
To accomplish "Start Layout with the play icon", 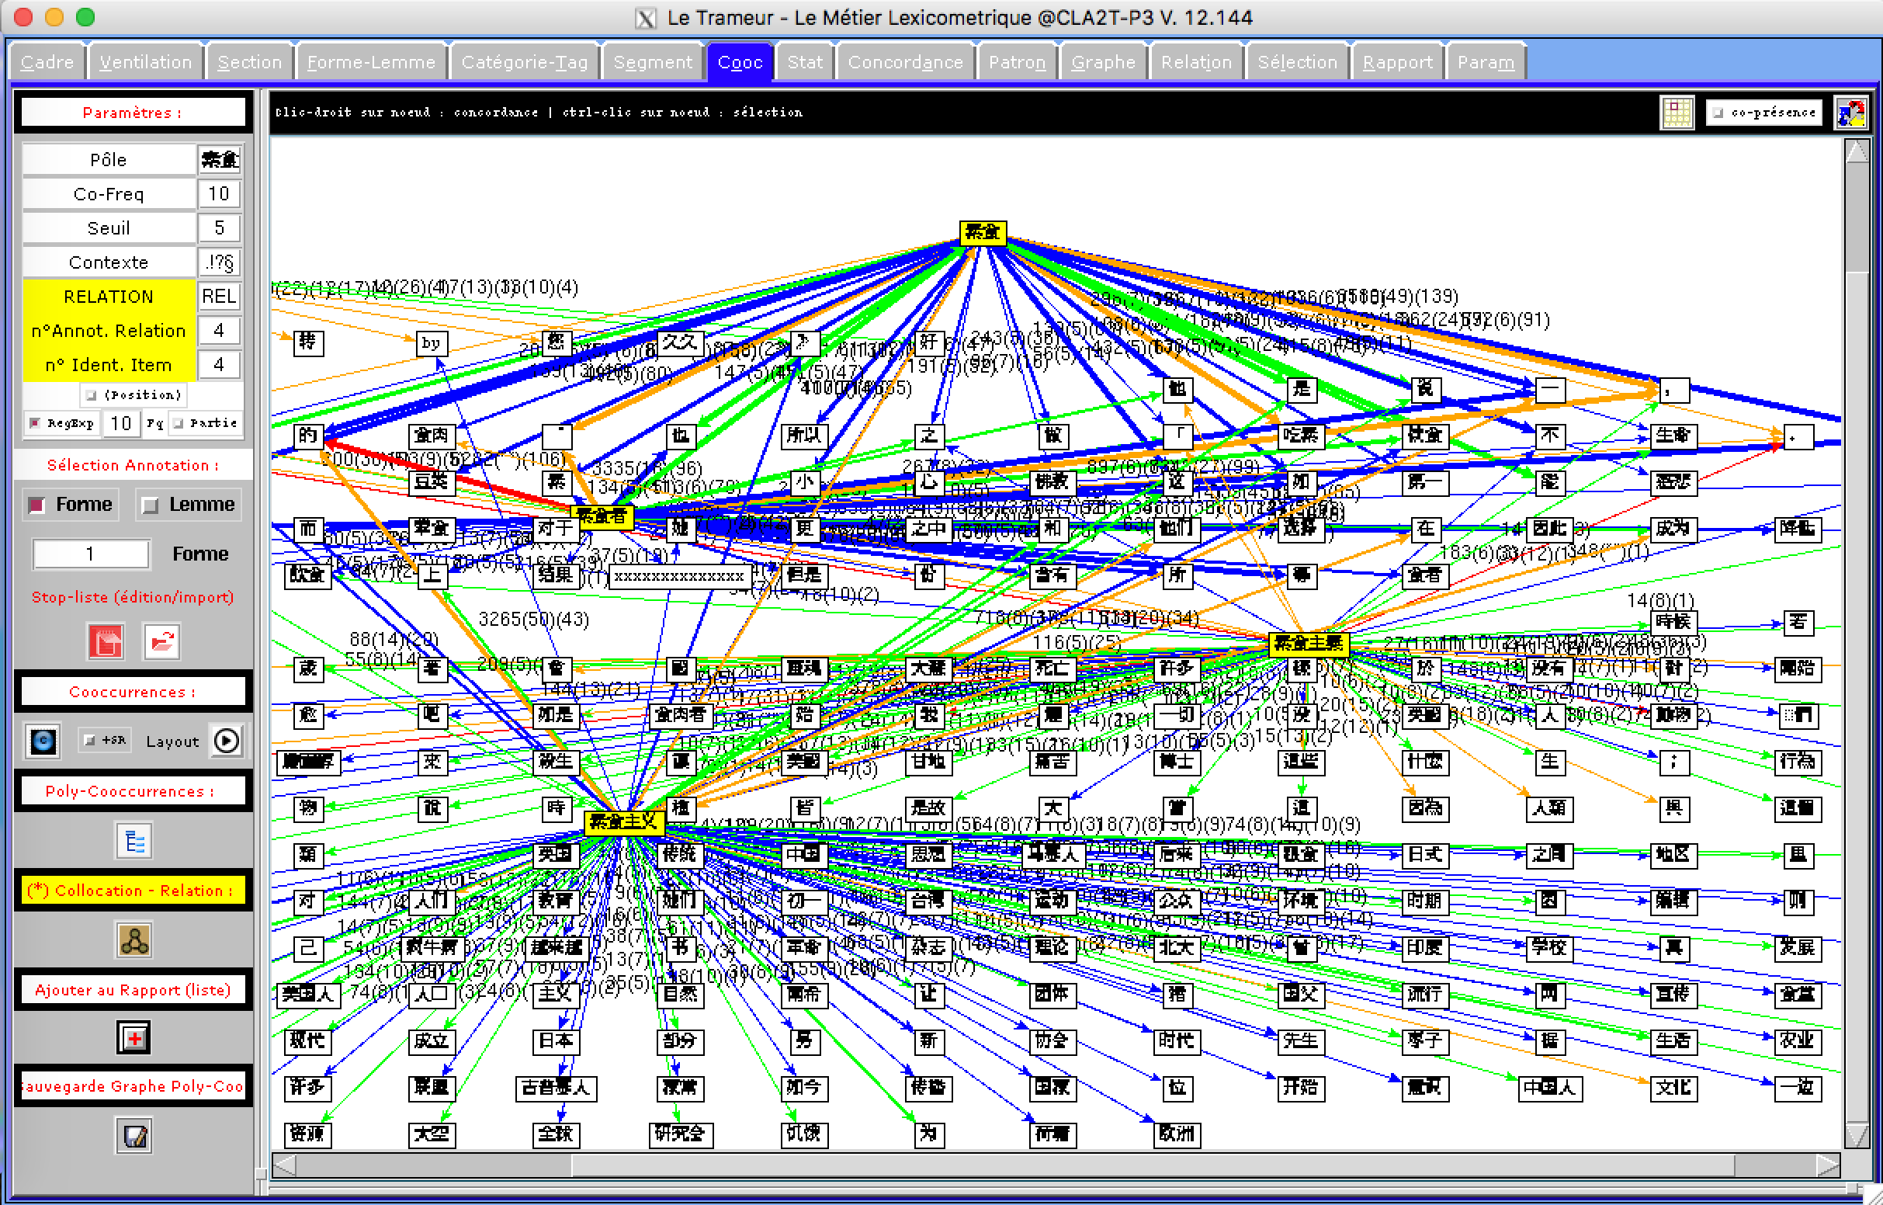I will pyautogui.click(x=227, y=741).
